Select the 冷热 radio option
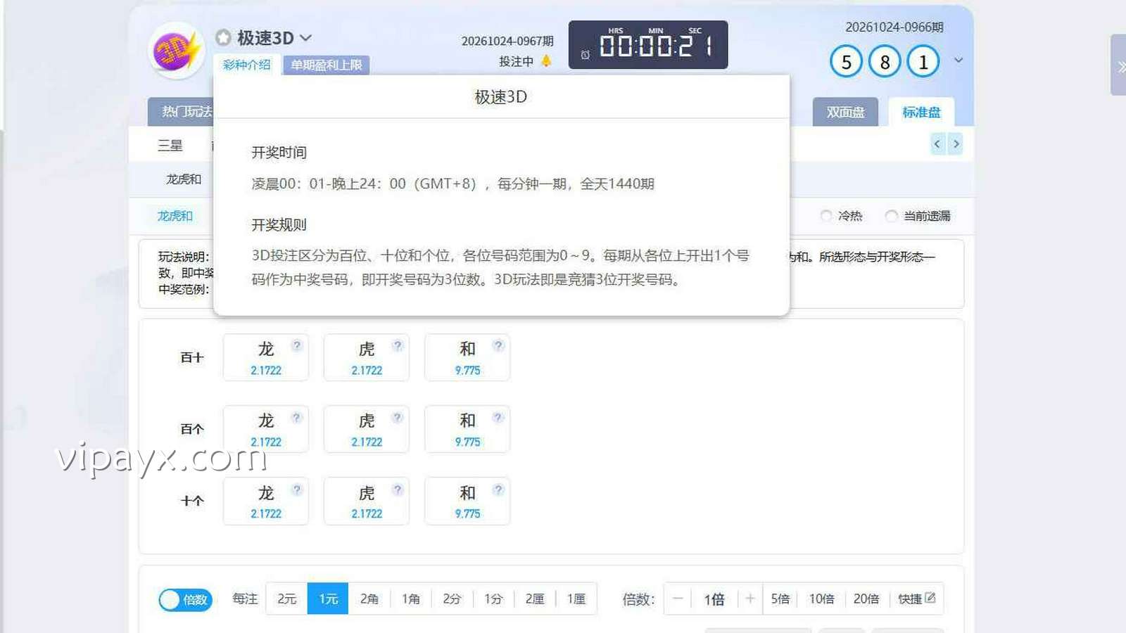 click(x=826, y=216)
